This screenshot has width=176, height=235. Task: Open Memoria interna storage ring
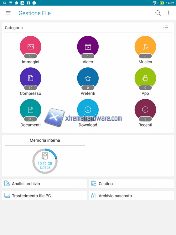point(45,161)
